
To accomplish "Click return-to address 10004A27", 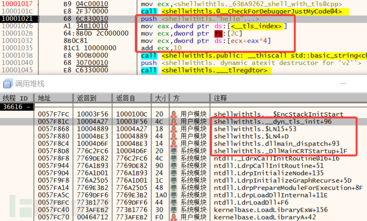I will (x=93, y=121).
